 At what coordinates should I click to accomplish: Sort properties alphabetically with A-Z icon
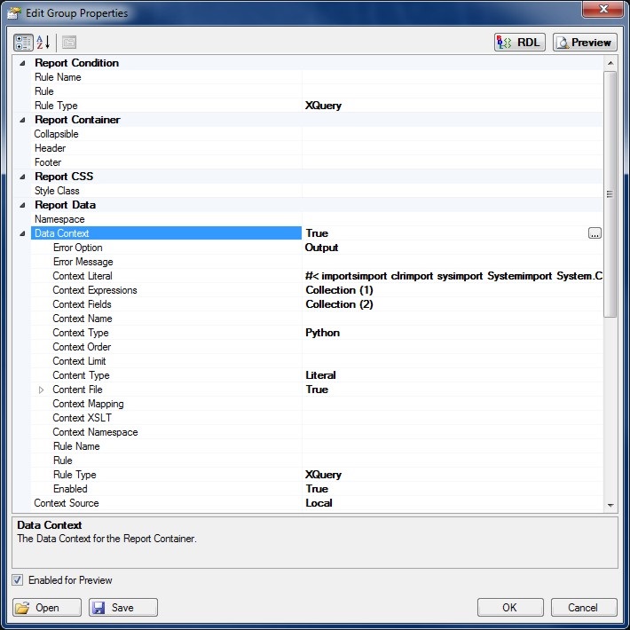[x=43, y=42]
